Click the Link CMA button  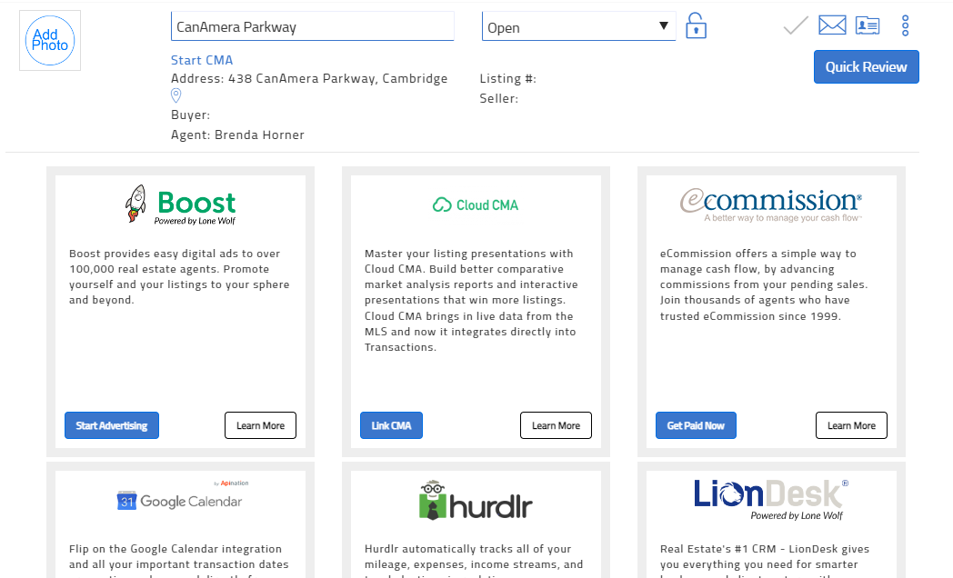[391, 424]
